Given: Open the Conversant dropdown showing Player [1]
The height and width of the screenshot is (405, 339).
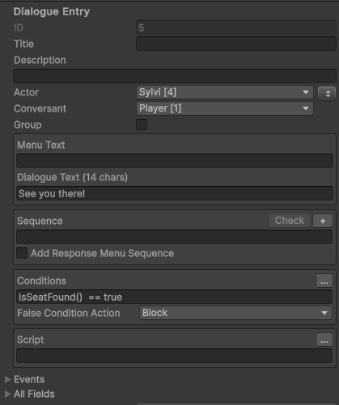Looking at the screenshot, I should click(x=225, y=108).
